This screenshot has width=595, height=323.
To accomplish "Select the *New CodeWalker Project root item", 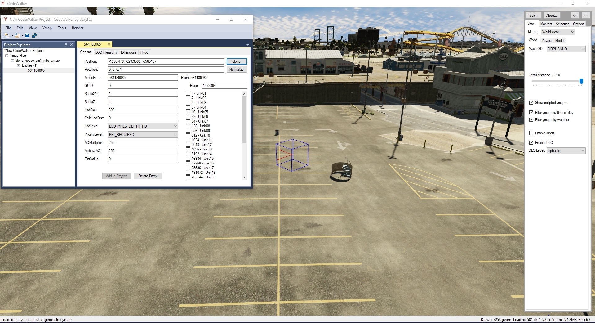I will pos(24,51).
